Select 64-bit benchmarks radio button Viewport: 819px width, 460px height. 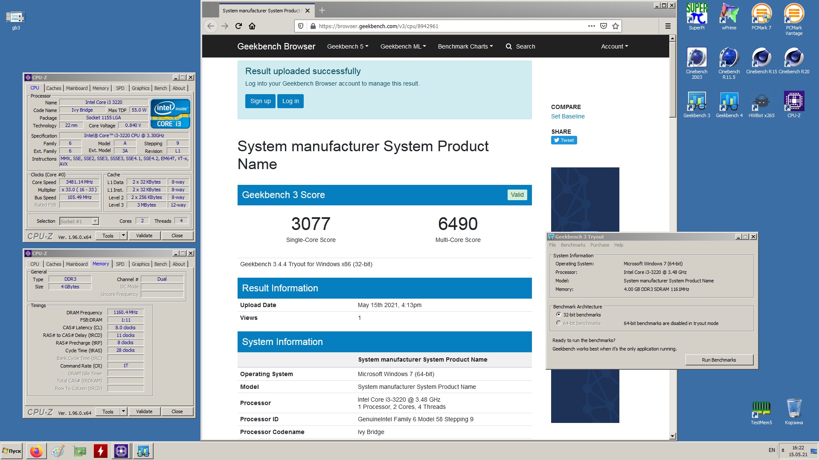(558, 323)
